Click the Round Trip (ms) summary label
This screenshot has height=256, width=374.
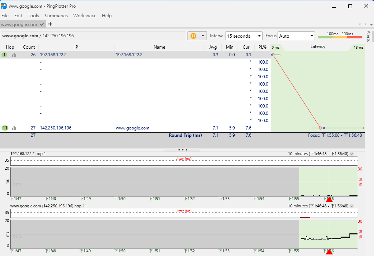coord(185,135)
